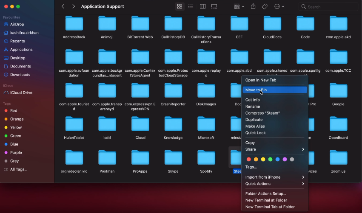
Task: Choose Get Info in the context menu
Action: tap(252, 100)
